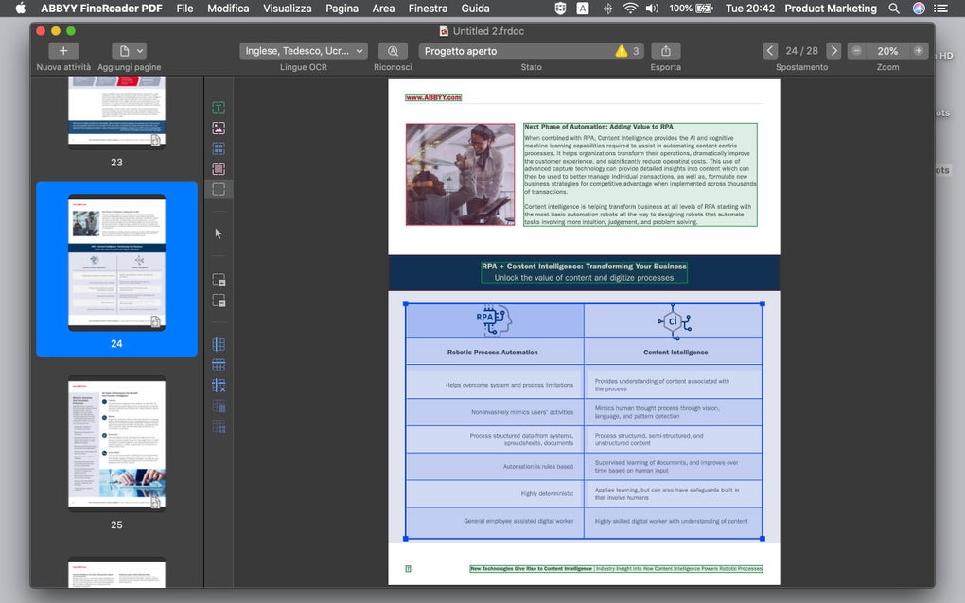Select the Table area tool
The image size is (965, 603).
[219, 148]
